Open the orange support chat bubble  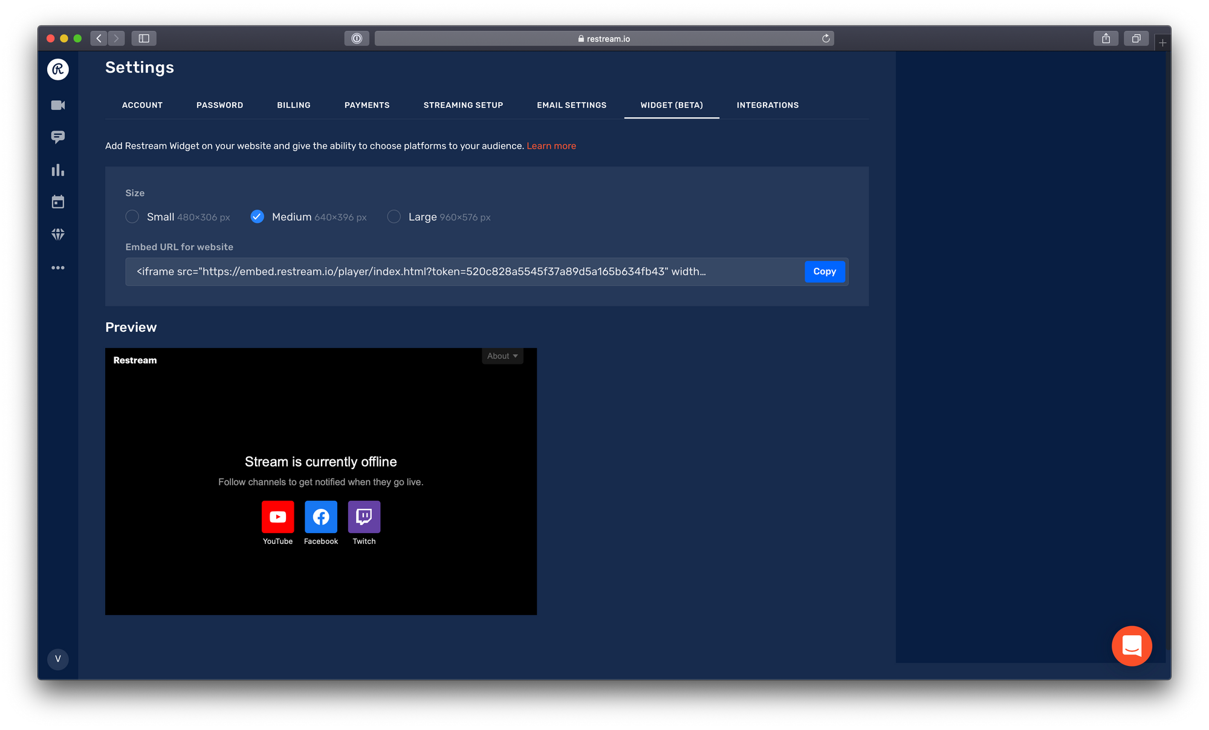coord(1132,646)
